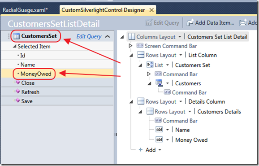Click the text box icon beside Money Owed
The width and height of the screenshot is (259, 166).
point(159,140)
